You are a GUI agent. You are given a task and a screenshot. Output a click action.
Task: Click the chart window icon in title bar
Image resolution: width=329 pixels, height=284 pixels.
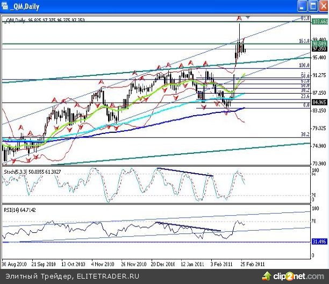point(5,5)
